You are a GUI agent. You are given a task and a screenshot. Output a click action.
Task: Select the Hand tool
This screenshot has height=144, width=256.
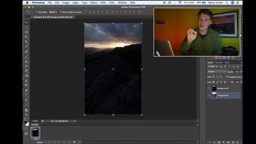pyautogui.click(x=26, y=110)
